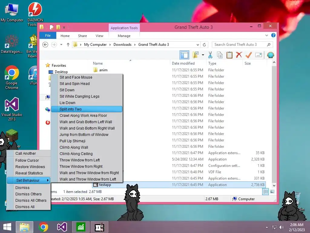Image resolution: width=310 pixels, height=233 pixels.
Task: Open the recent locations dropdown arrow
Action: [x=61, y=45]
